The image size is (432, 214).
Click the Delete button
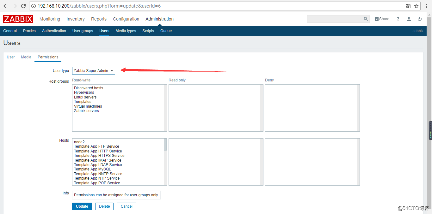click(x=104, y=206)
